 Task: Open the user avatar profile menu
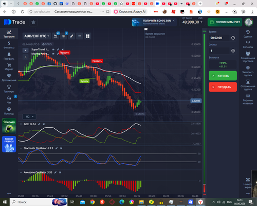(x=249, y=22)
